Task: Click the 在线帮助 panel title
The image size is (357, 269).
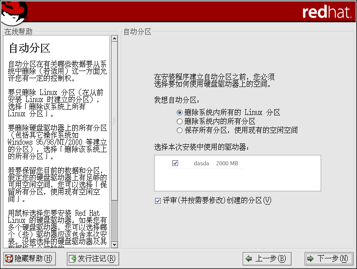Action: click(19, 32)
